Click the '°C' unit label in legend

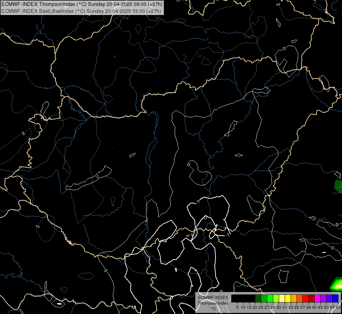(x=213, y=308)
